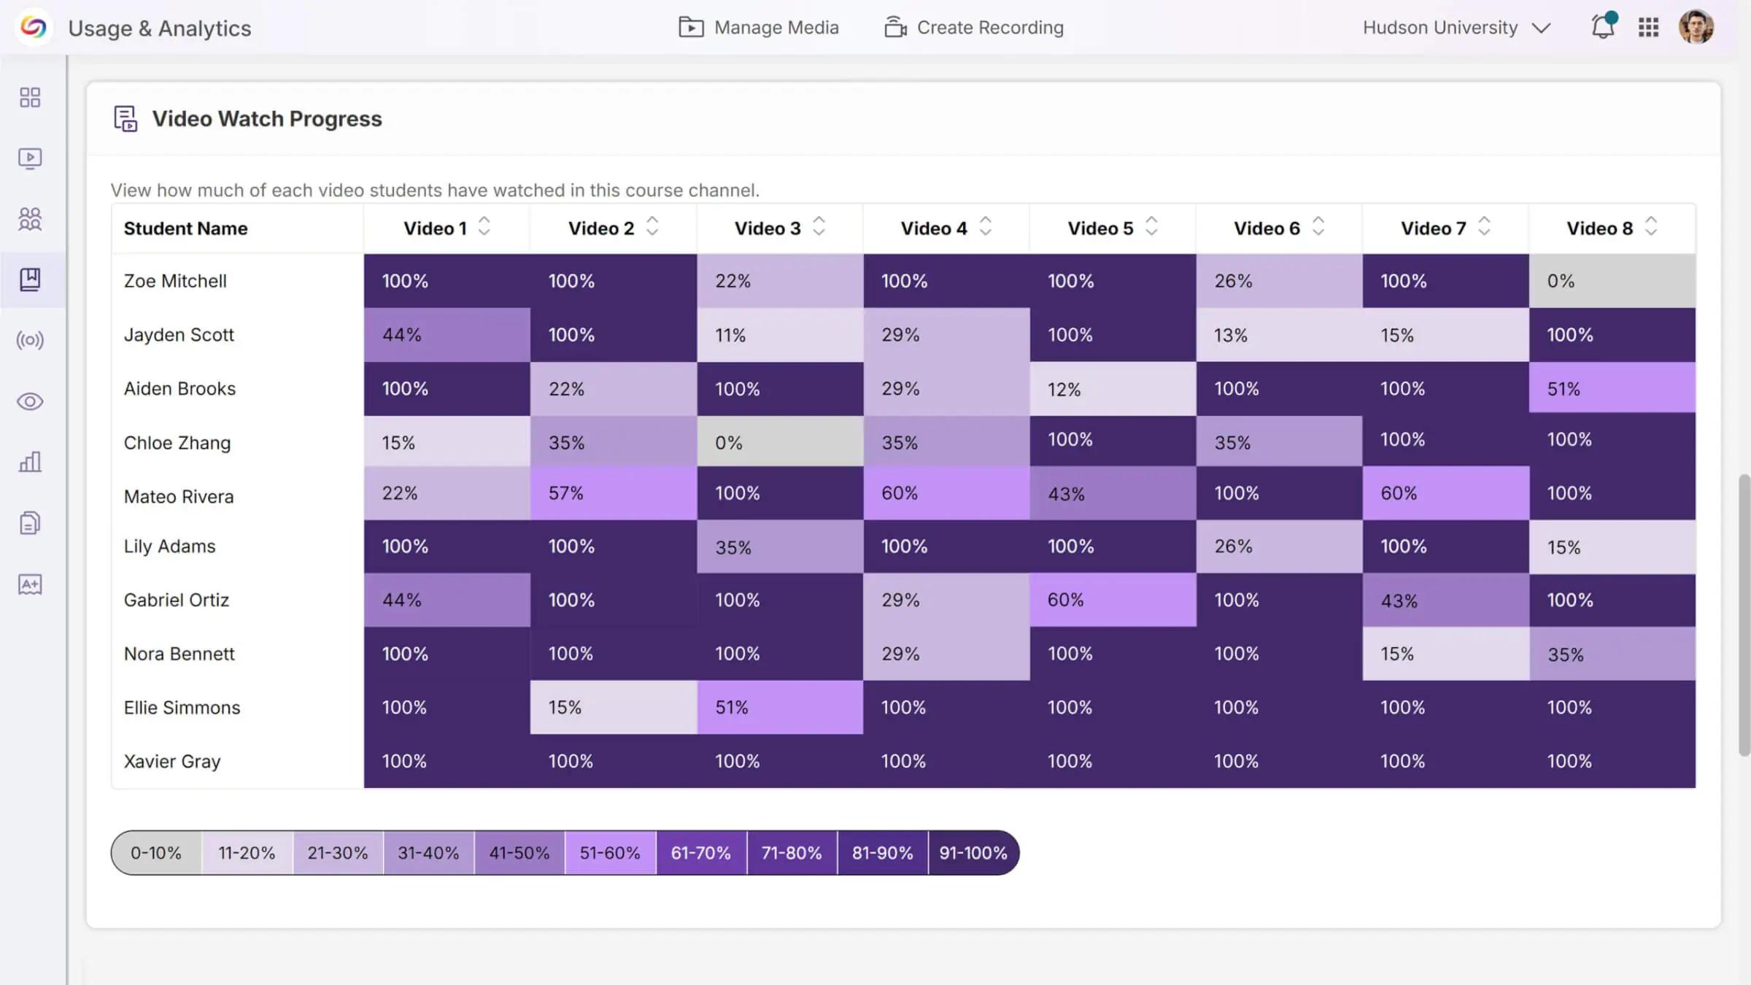Open the apps grid launcher icon
This screenshot has width=1751, height=985.
click(1648, 28)
